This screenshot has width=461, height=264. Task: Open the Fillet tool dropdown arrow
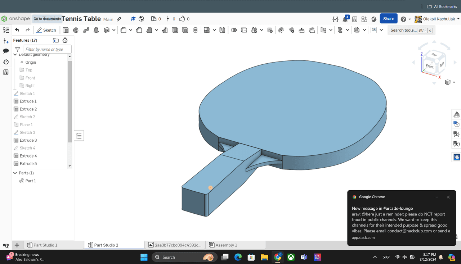(131, 30)
